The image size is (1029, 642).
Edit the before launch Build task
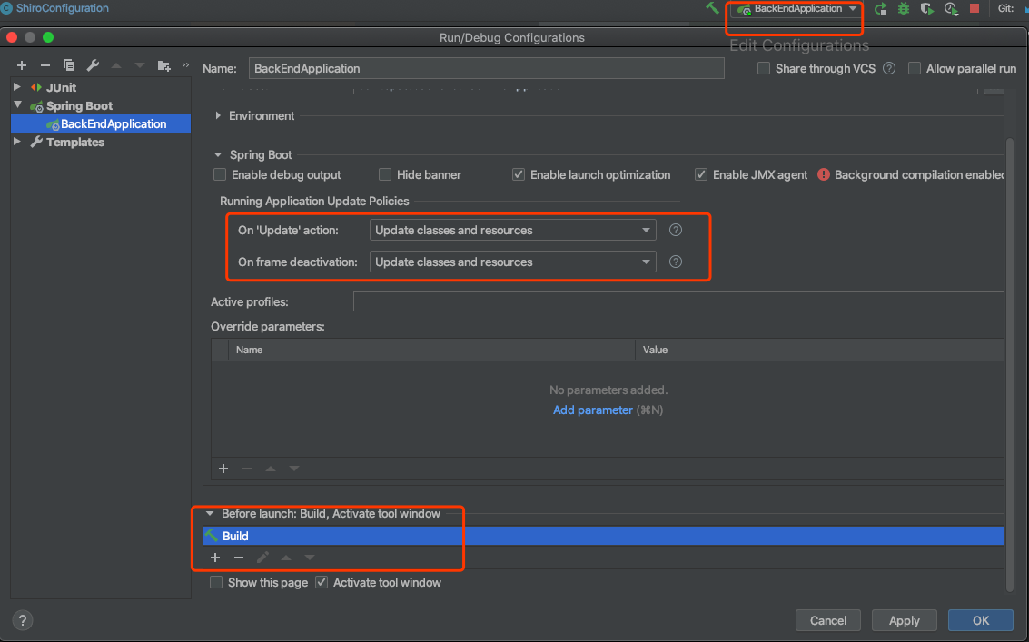click(x=262, y=558)
